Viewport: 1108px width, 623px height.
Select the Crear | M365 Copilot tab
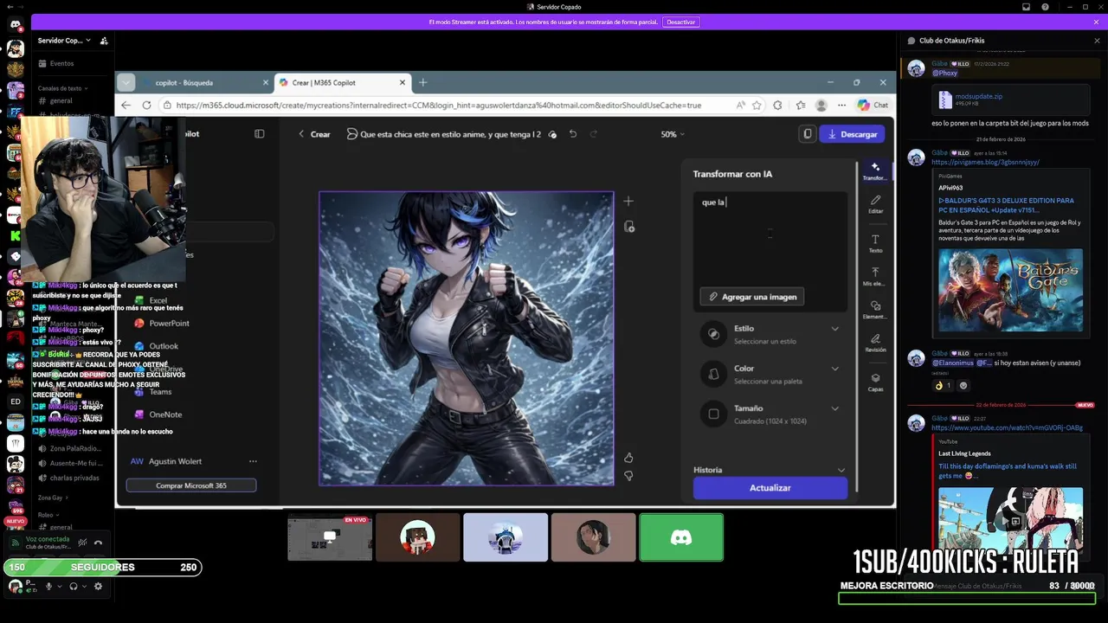tap(341, 82)
